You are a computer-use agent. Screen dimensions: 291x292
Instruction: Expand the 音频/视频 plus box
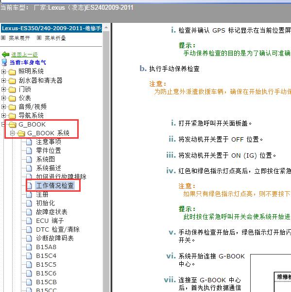click(3, 107)
